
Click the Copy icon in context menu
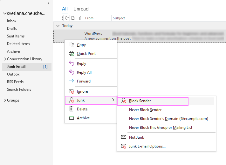pos(71,45)
